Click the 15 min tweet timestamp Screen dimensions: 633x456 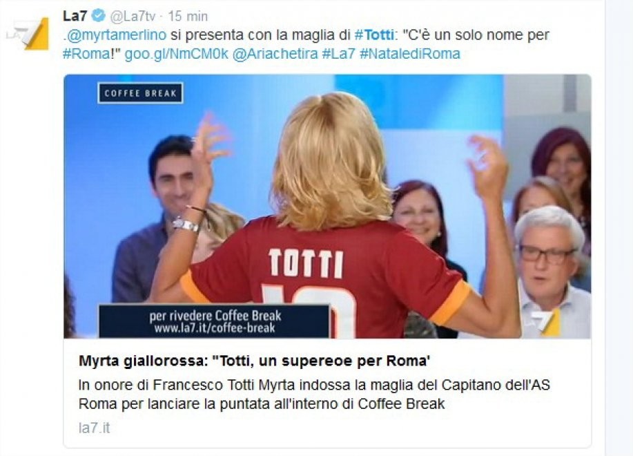[188, 17]
